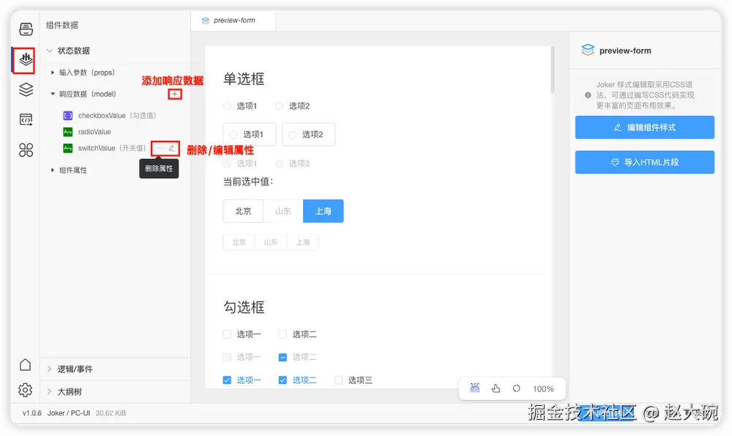Click the 编辑组件样式 button
This screenshot has width=732, height=436.
click(x=644, y=128)
